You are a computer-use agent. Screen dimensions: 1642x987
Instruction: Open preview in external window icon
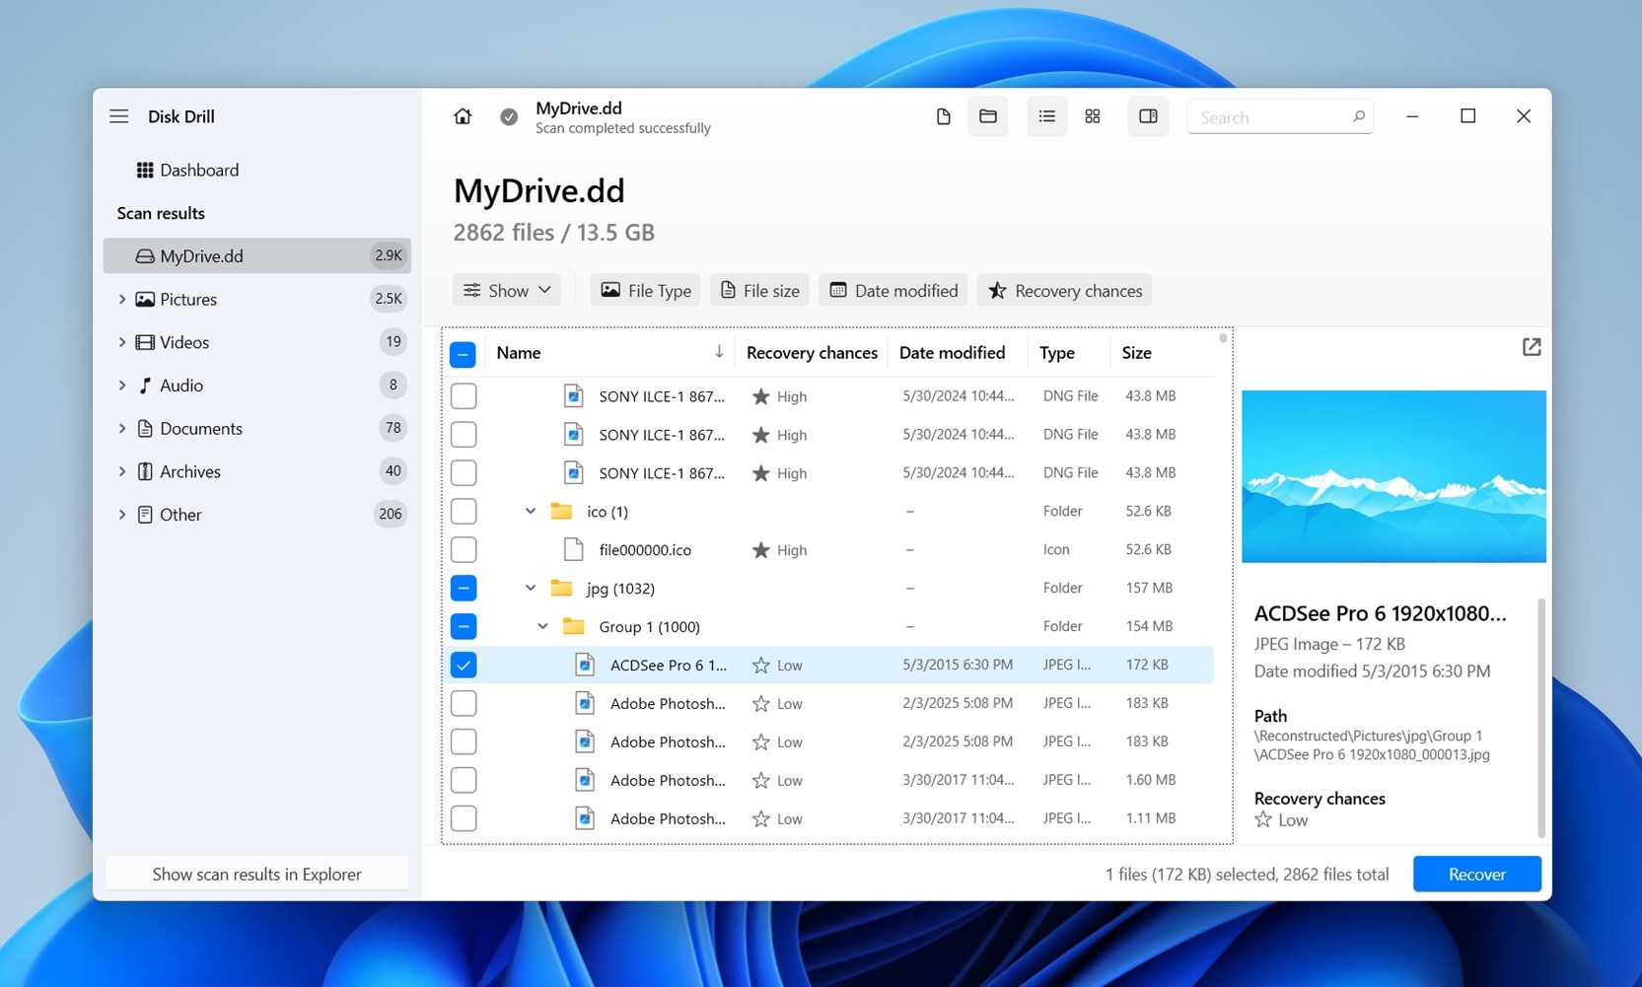(x=1531, y=347)
